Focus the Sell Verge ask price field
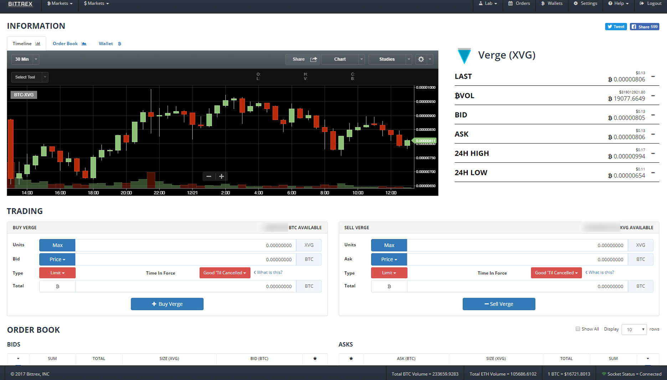 pos(517,259)
